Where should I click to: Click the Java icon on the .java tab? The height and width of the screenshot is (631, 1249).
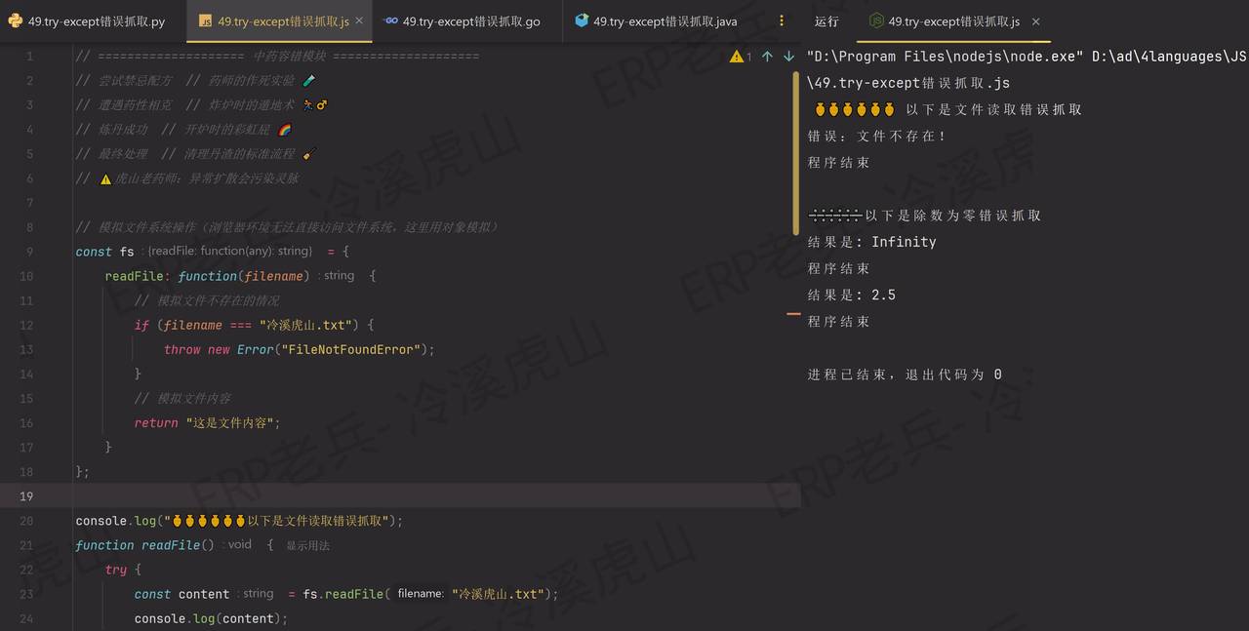tap(580, 20)
